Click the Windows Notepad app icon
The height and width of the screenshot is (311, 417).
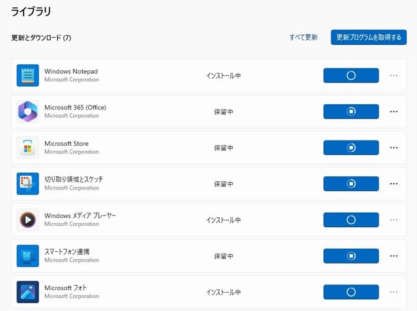(x=27, y=75)
